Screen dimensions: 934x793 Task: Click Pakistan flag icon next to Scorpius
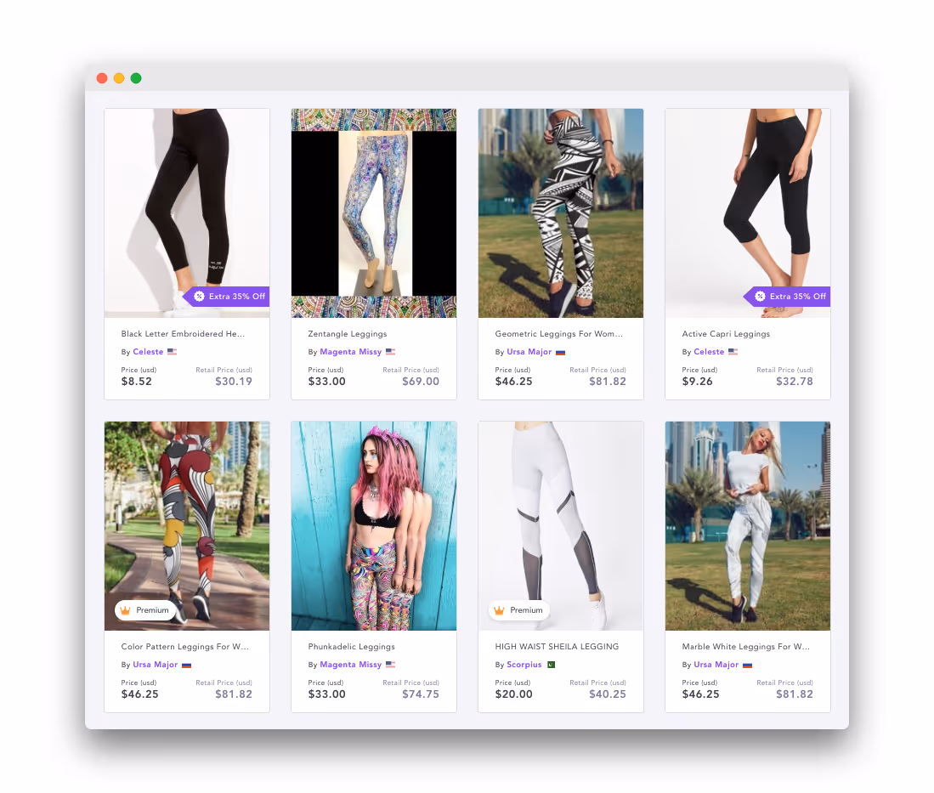coord(551,665)
